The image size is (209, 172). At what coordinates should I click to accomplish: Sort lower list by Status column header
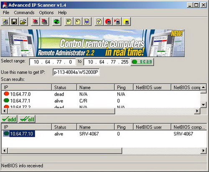pyautogui.click(x=64, y=127)
